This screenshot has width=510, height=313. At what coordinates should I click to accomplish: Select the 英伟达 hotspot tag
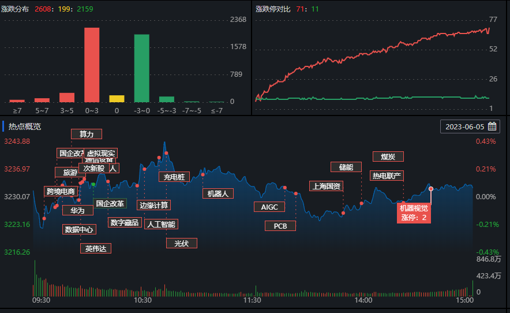(95, 248)
